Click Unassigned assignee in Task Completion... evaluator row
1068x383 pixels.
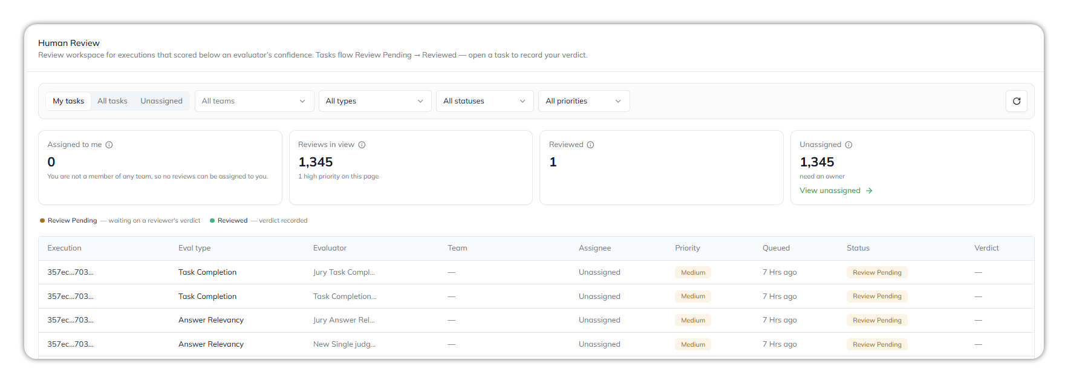coord(599,296)
